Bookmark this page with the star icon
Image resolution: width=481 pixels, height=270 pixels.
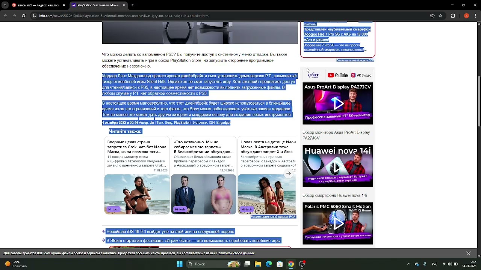tap(440, 16)
